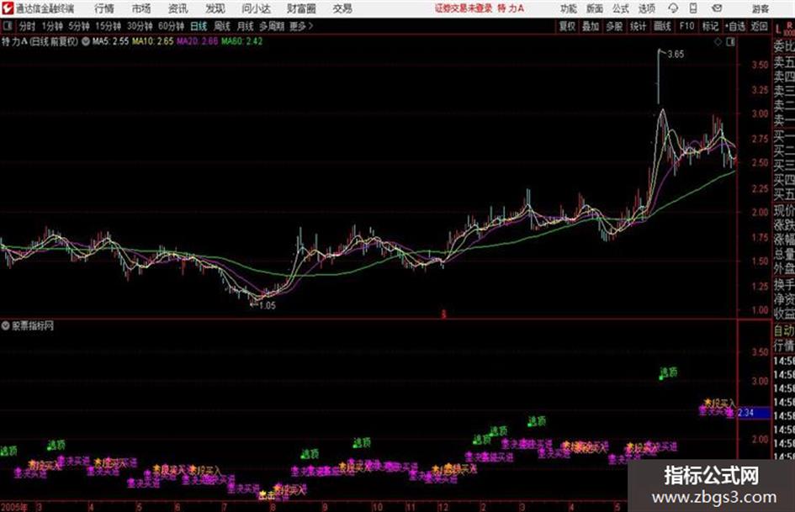Click the MA20: 2.66 indicator value
The height and width of the screenshot is (512, 795).
click(x=197, y=41)
